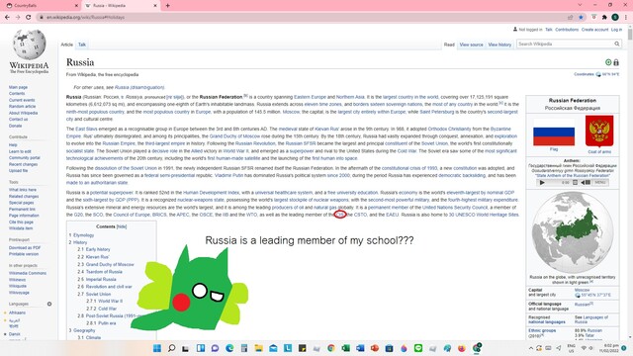
Task: Click the taskbar search magnifier icon
Action: point(171,348)
